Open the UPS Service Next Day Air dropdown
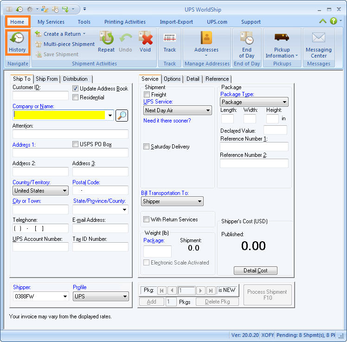 tap(178, 110)
